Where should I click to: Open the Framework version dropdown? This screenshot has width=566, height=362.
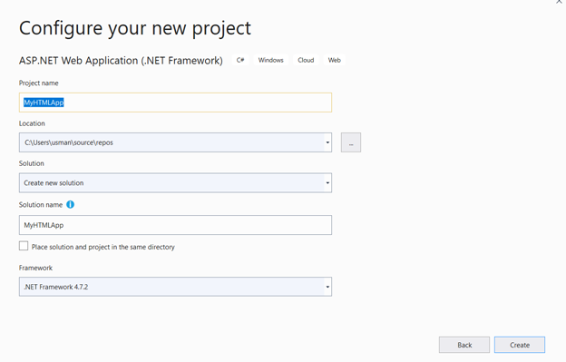[327, 287]
